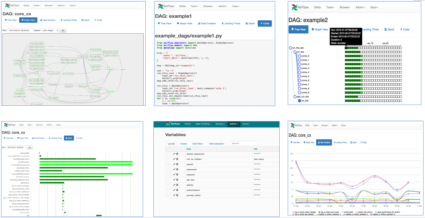Click trash icon in the access_token row

[x=177, y=195]
